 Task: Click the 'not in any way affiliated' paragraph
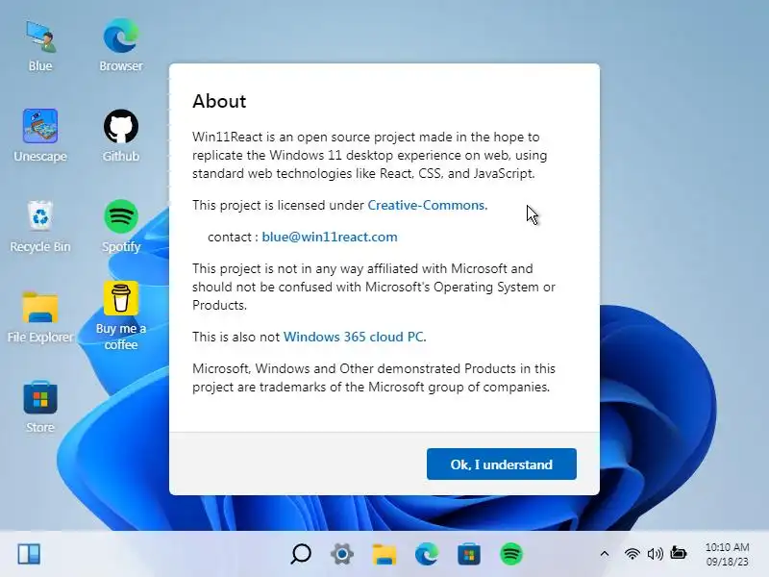click(374, 287)
